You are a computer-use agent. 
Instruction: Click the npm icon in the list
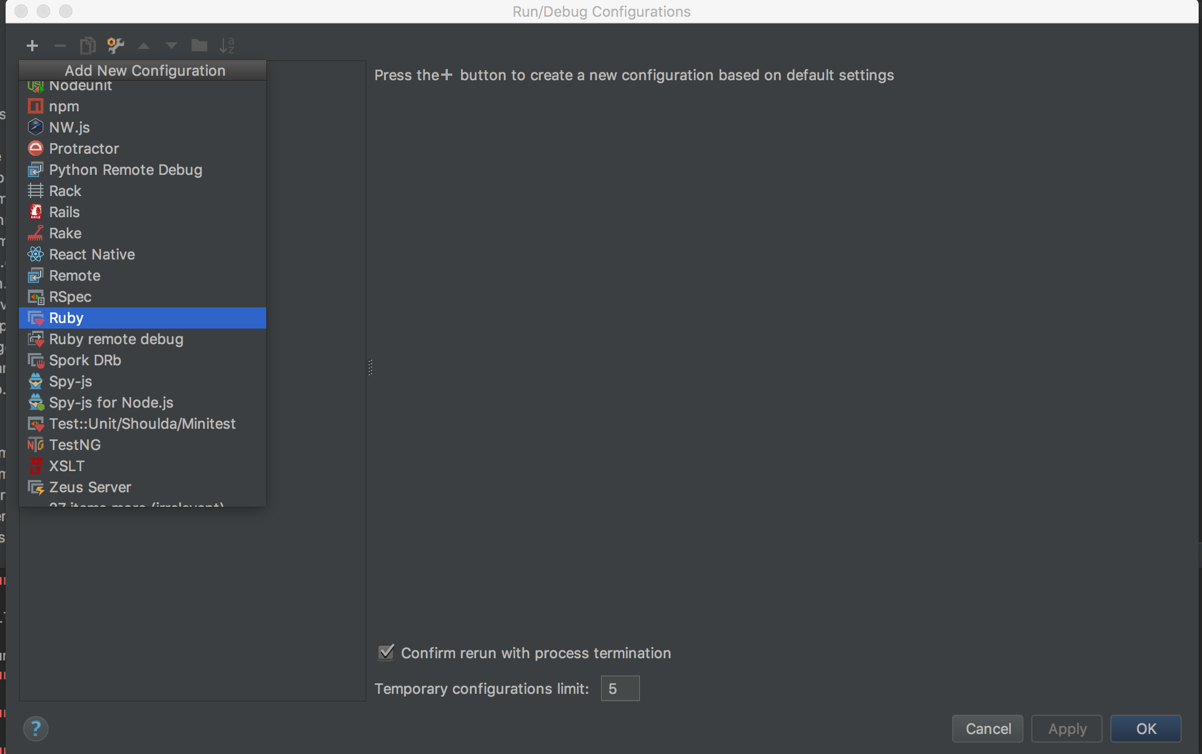(36, 106)
